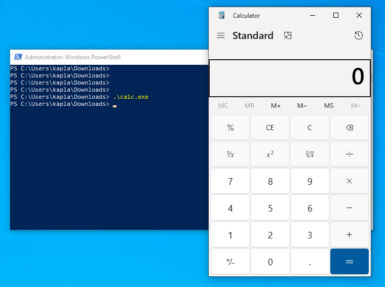Viewport: 385px width, 287px height.
Task: Open the Calculator history panel
Action: 359,35
